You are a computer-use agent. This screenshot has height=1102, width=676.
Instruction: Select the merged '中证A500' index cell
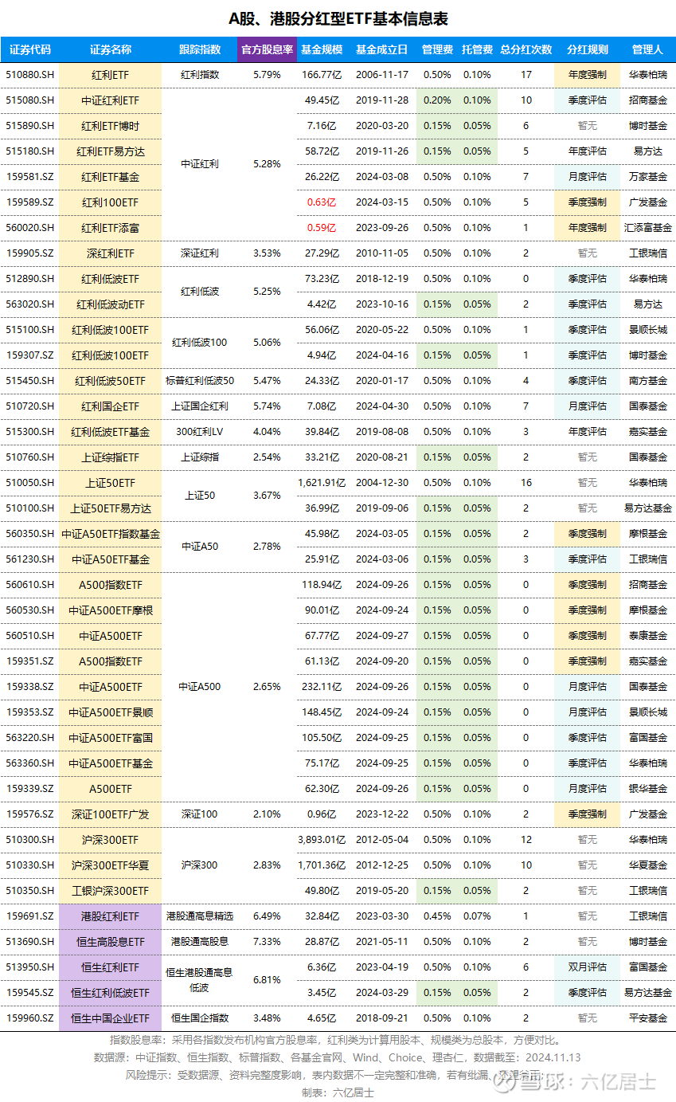200,687
